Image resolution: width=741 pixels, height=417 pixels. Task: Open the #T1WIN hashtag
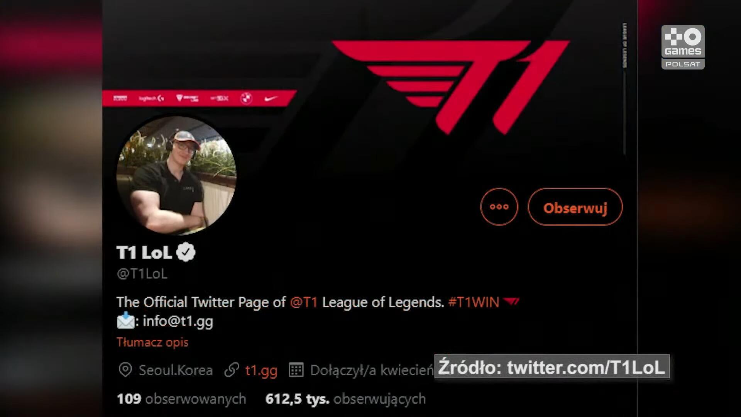tap(474, 302)
